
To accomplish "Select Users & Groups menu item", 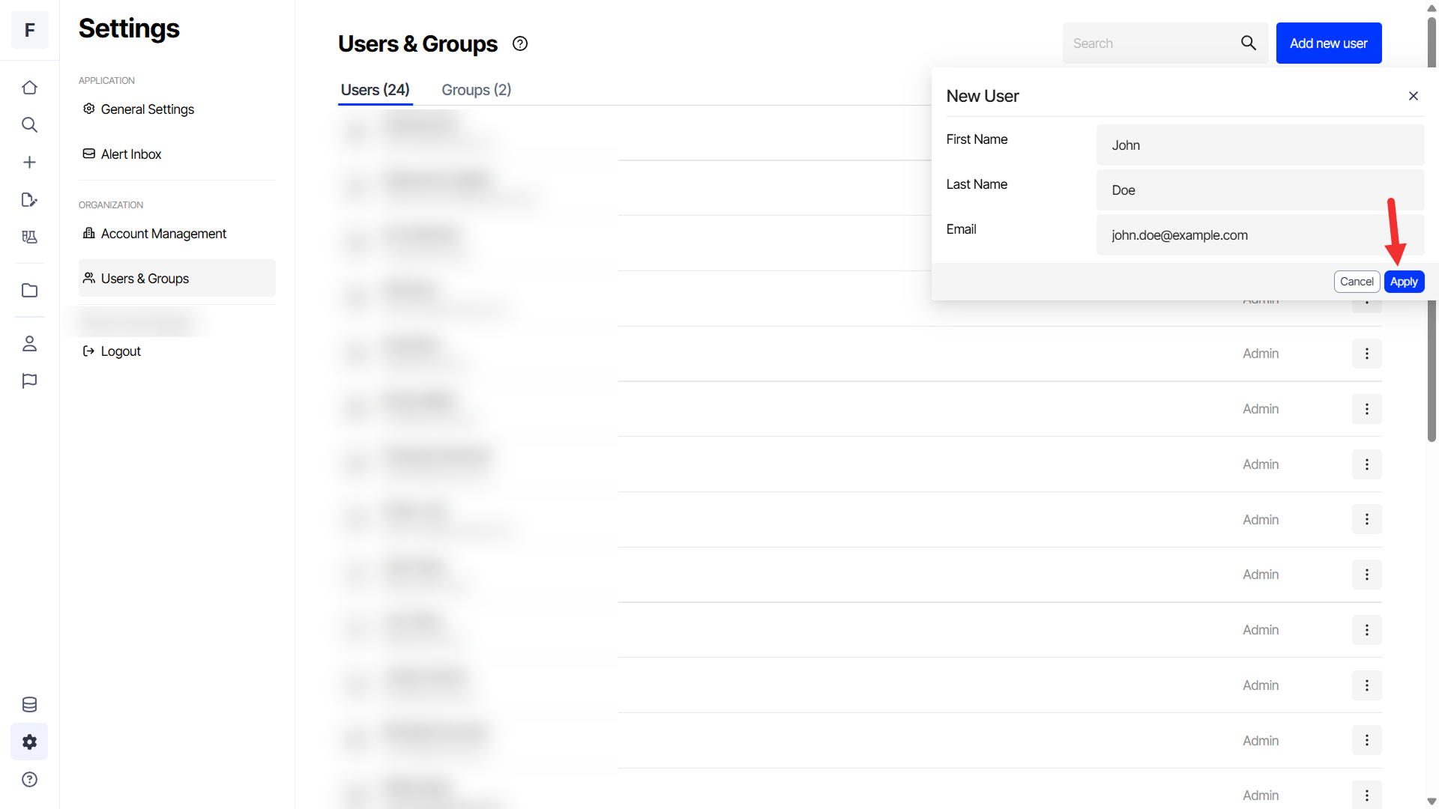I will coord(177,279).
